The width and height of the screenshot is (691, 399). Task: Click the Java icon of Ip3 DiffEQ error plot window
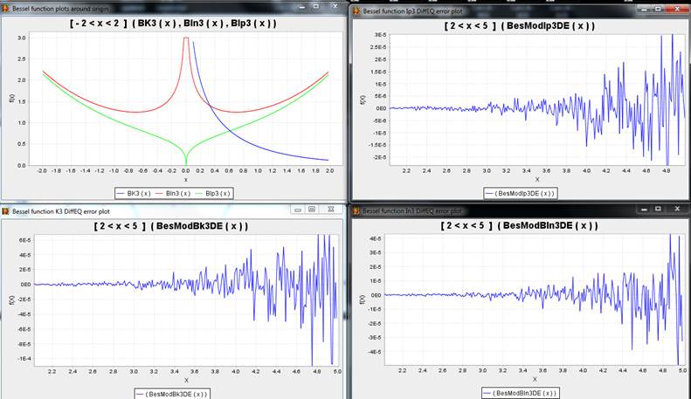coord(356,11)
